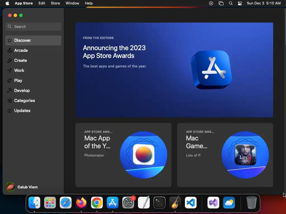Click the screen mirroring menu bar icon

tap(221, 3)
